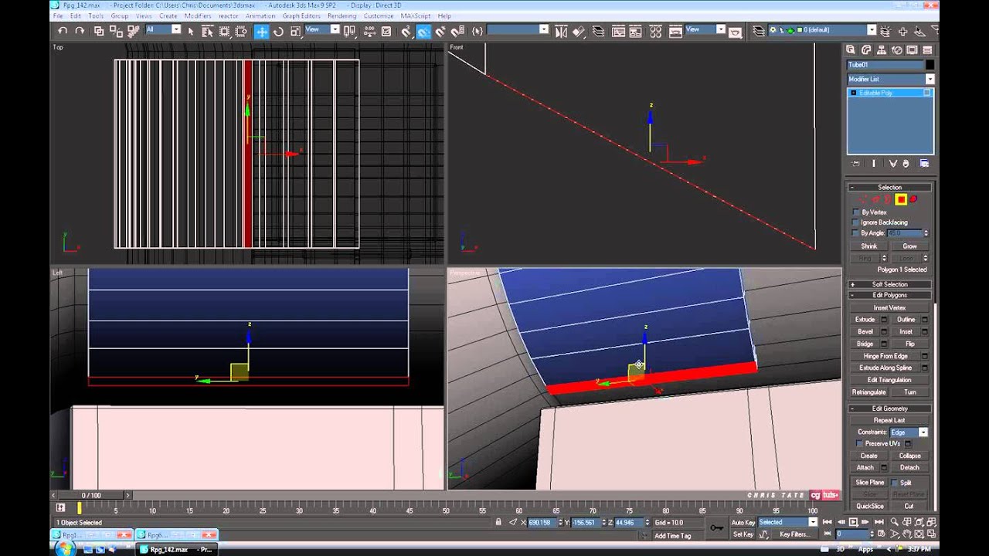Select the Rectangular Selection Region tool
Image resolution: width=989 pixels, height=556 pixels.
point(224,31)
